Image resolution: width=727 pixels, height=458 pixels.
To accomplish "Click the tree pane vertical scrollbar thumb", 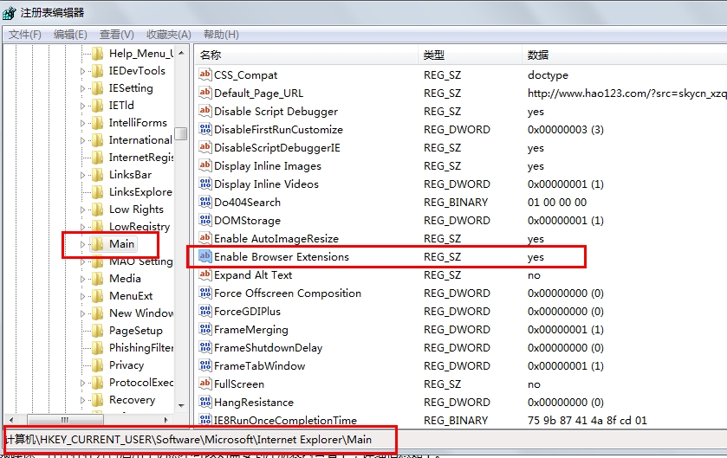I will click(x=181, y=133).
